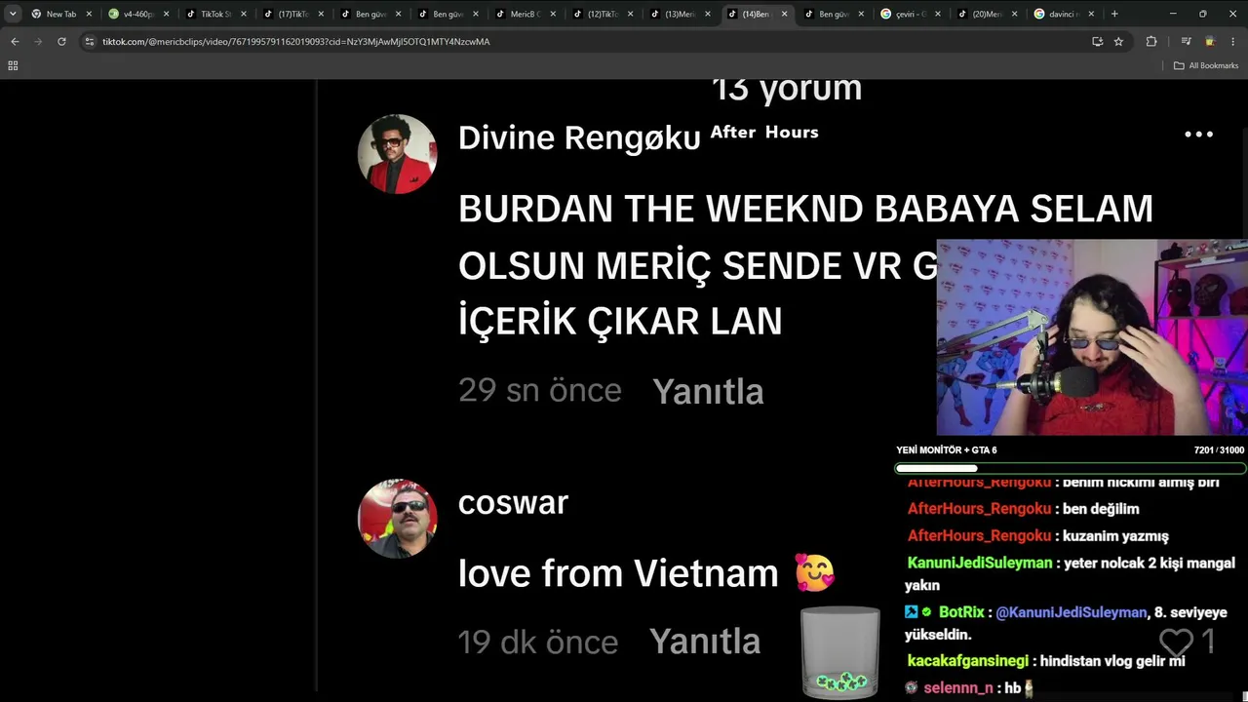Open a new tab with the plus button
This screenshot has height=702, width=1248.
pos(1114,14)
